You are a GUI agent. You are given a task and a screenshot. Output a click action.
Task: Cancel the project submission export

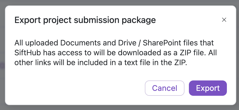pyautogui.click(x=164, y=88)
